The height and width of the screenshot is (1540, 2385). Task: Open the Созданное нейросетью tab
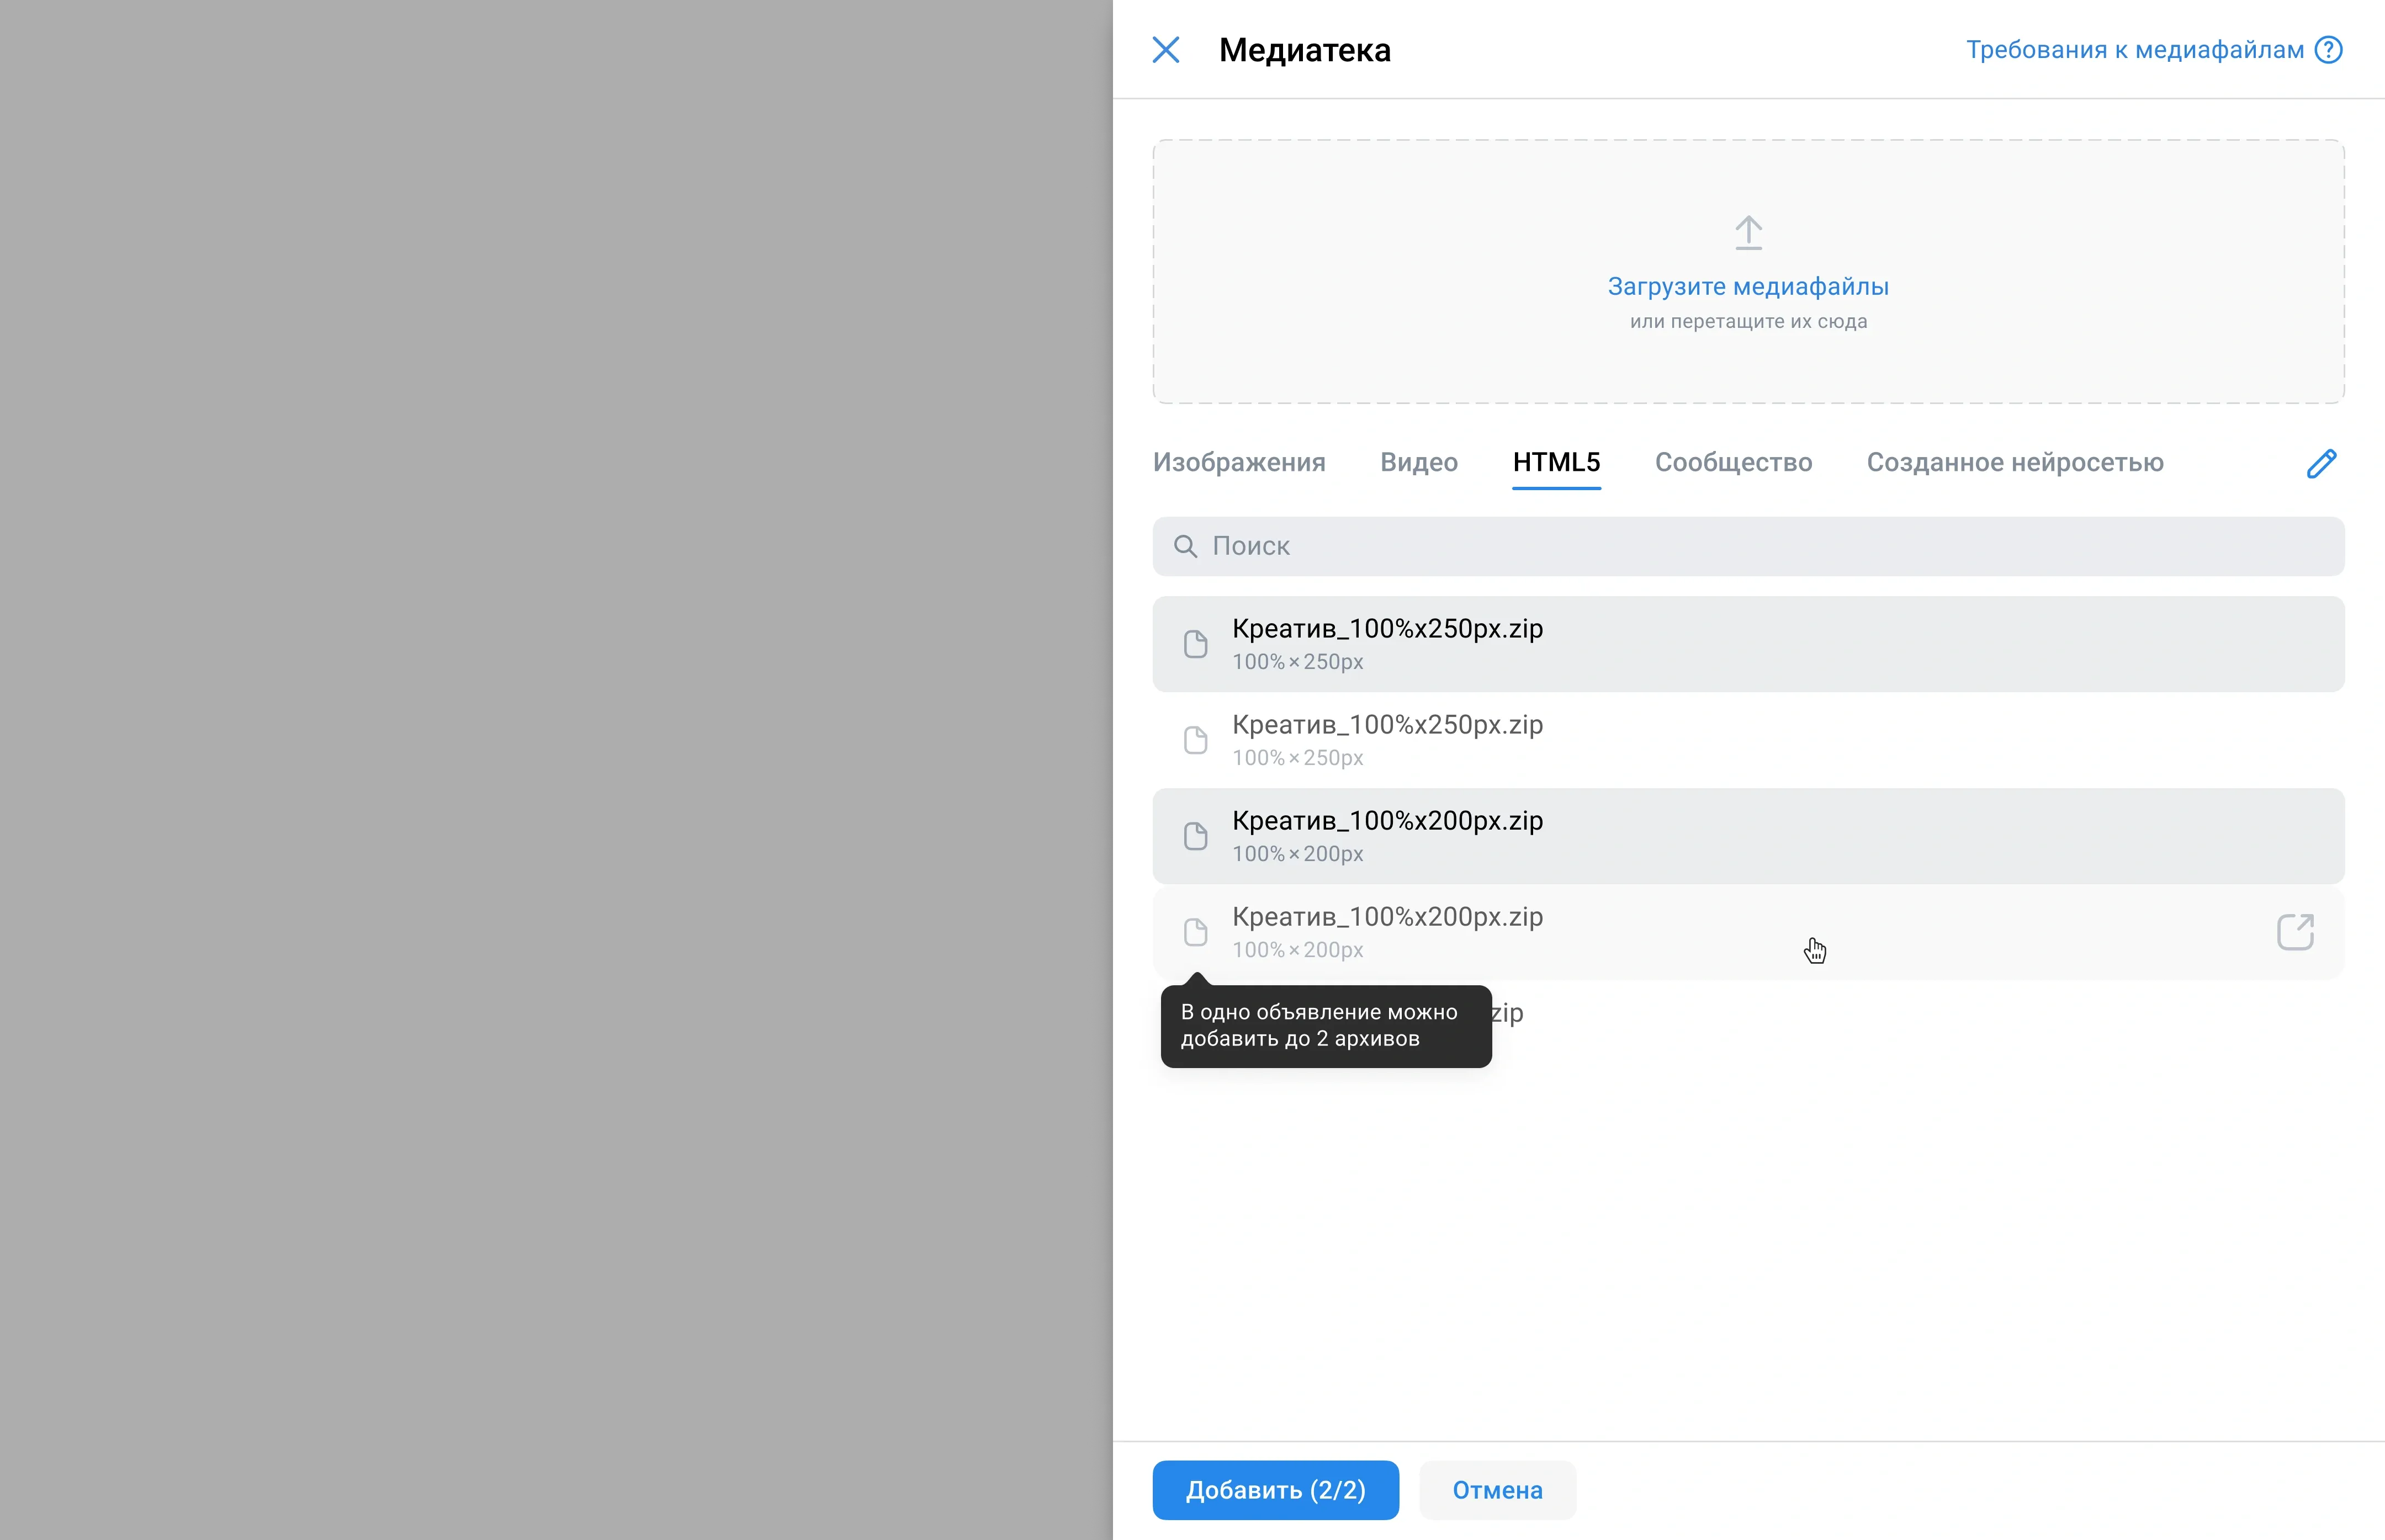[2014, 462]
